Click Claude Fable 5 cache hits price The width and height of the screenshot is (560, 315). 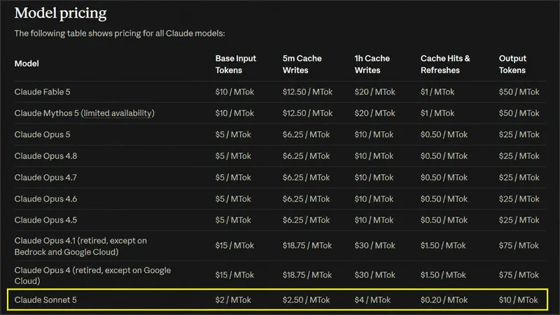point(437,92)
